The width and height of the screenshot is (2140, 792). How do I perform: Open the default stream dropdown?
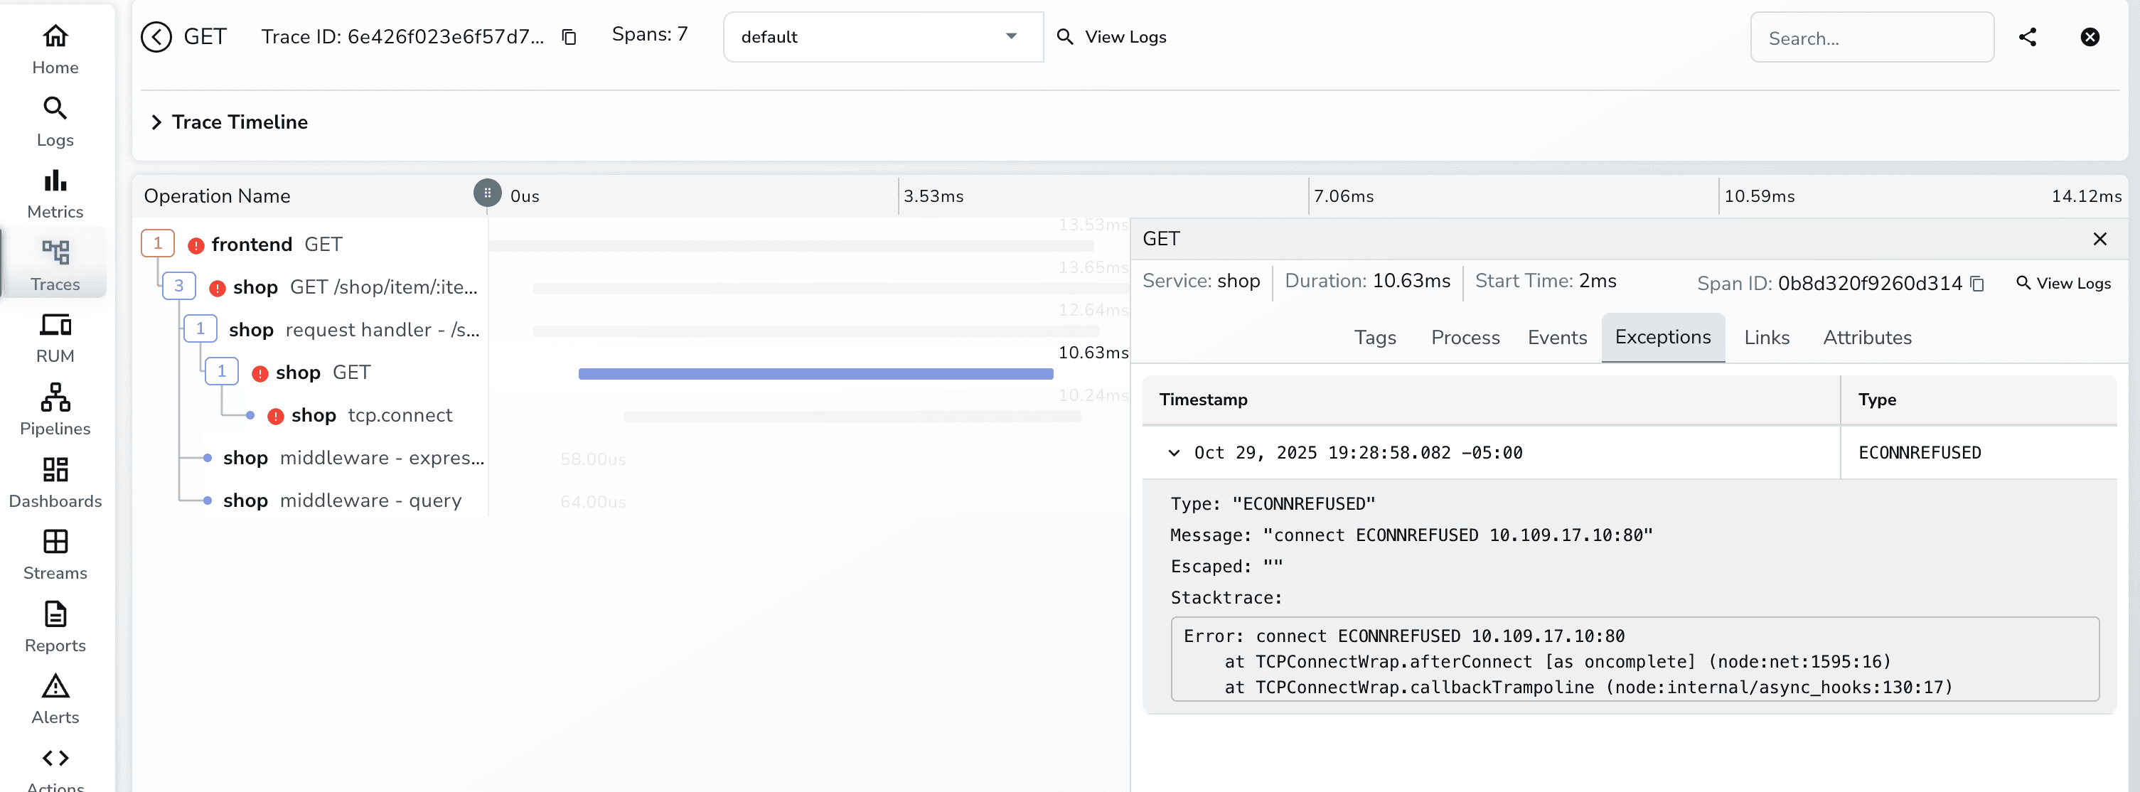882,38
